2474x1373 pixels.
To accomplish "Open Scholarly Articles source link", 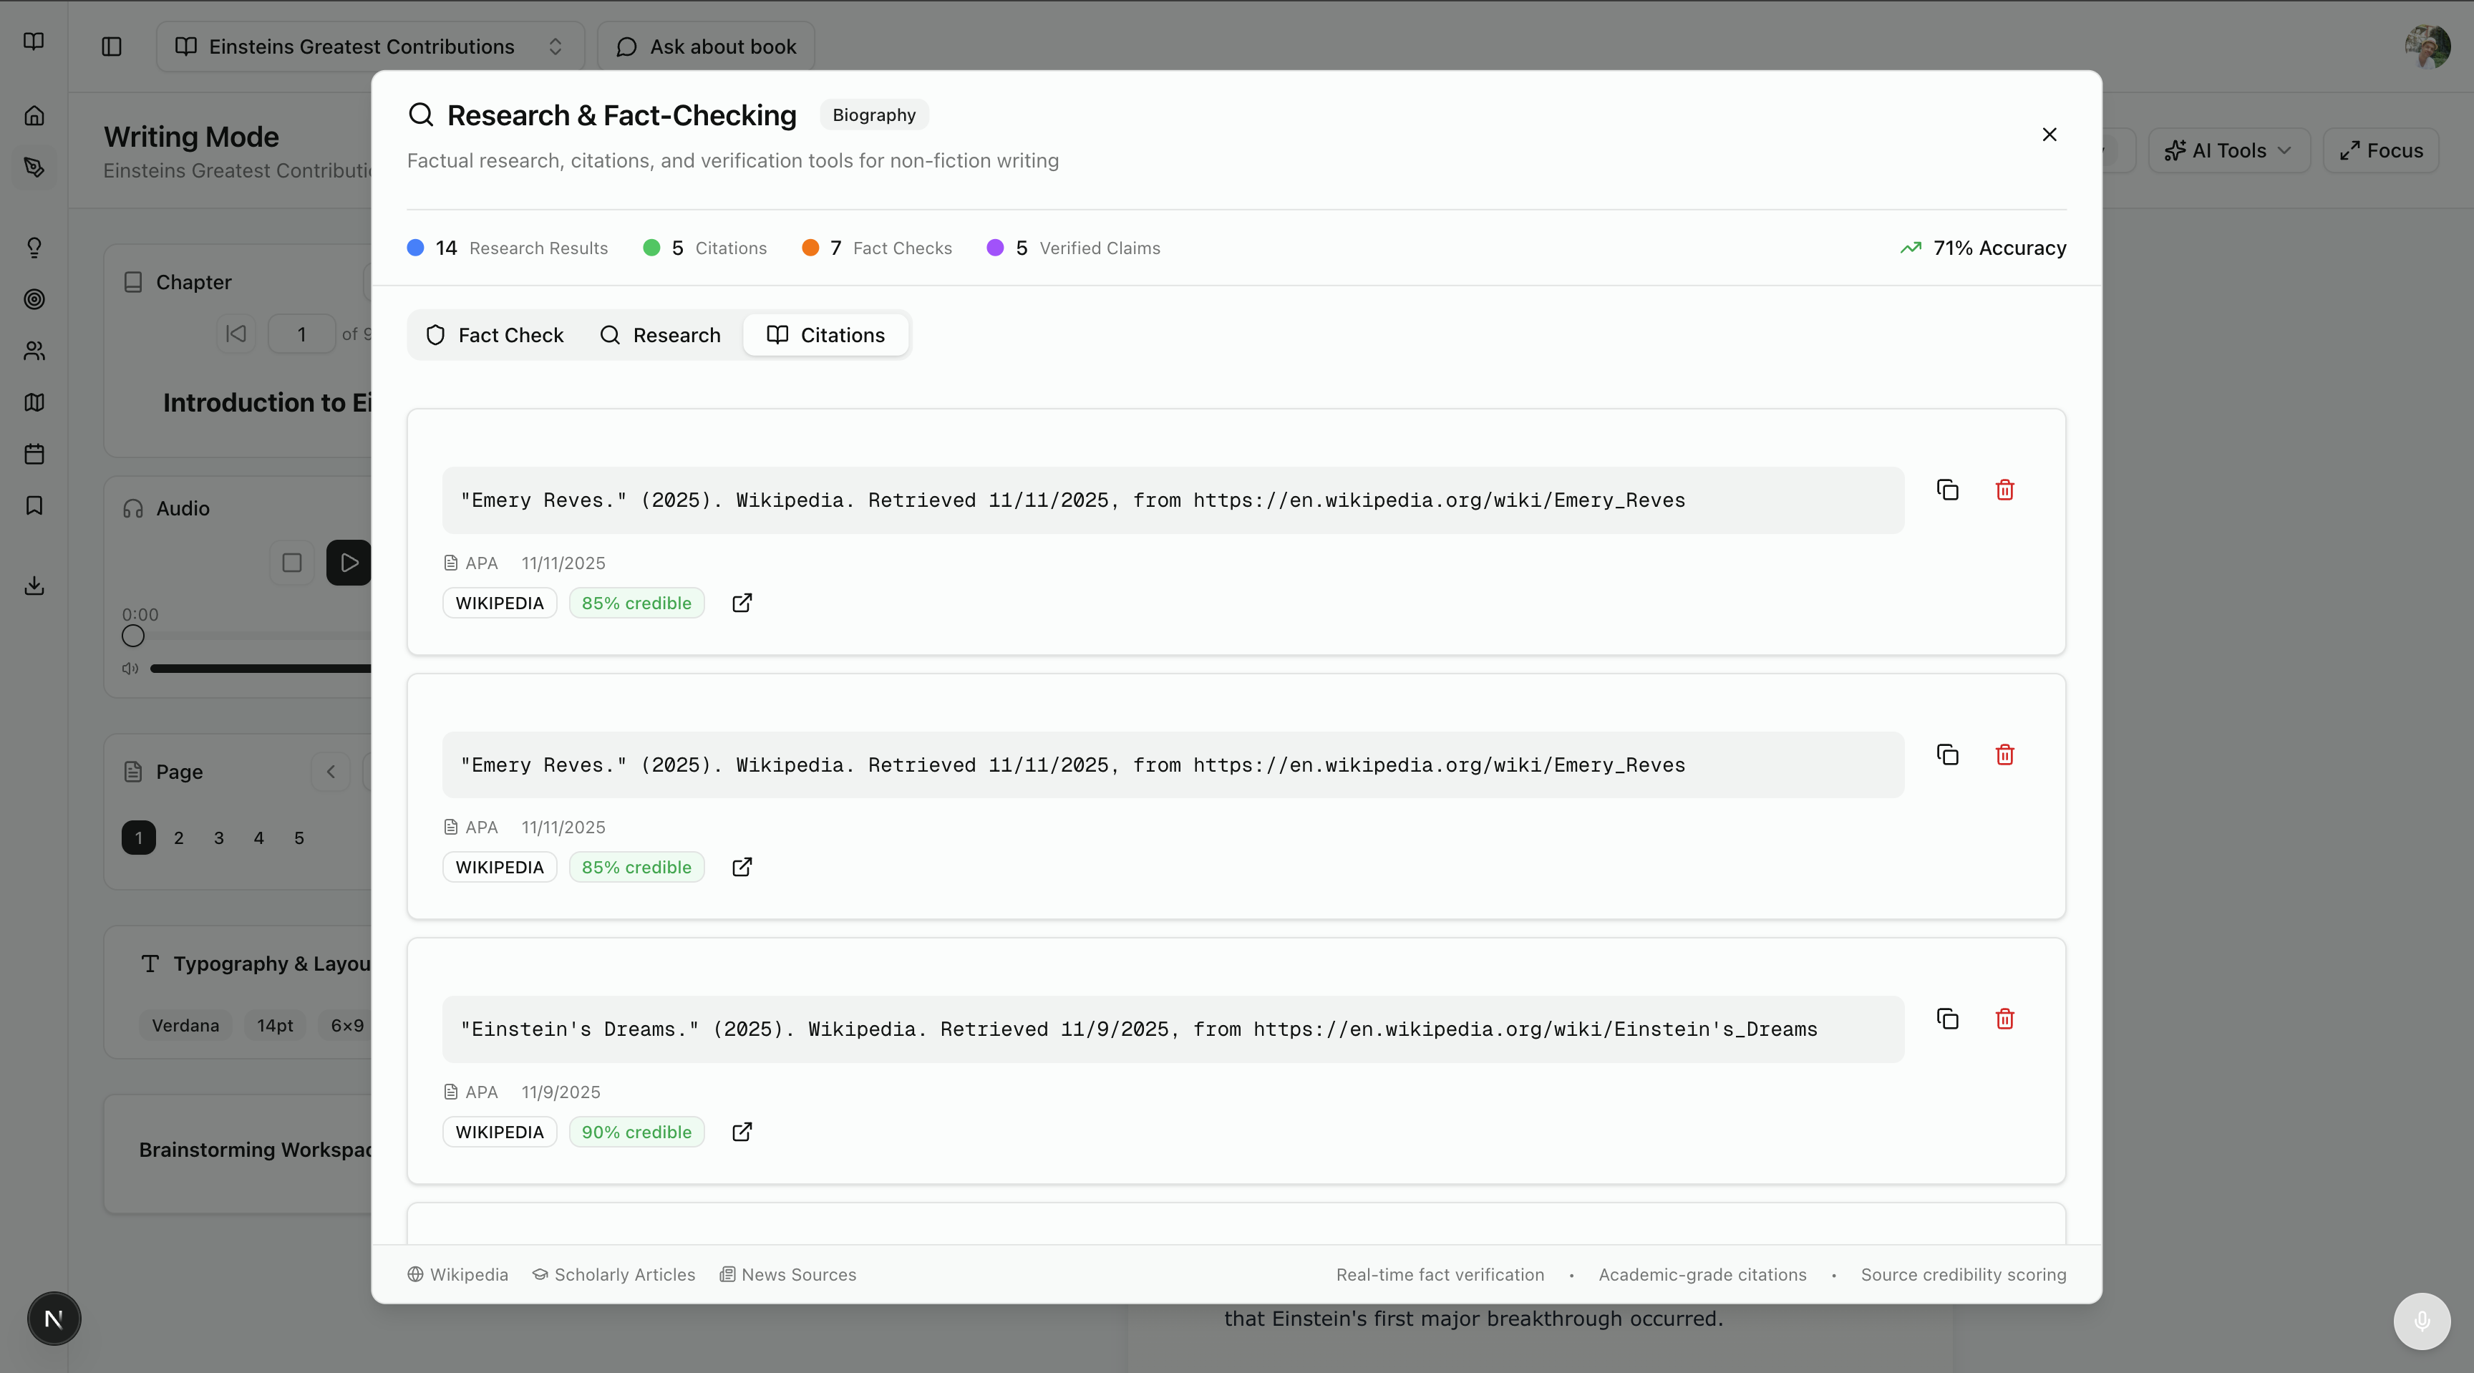I will click(613, 1274).
